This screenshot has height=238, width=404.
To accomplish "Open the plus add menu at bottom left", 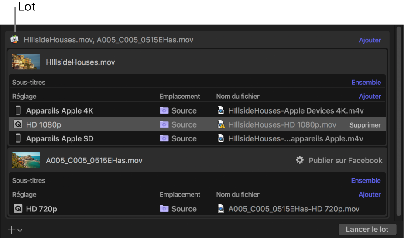I will point(14,230).
